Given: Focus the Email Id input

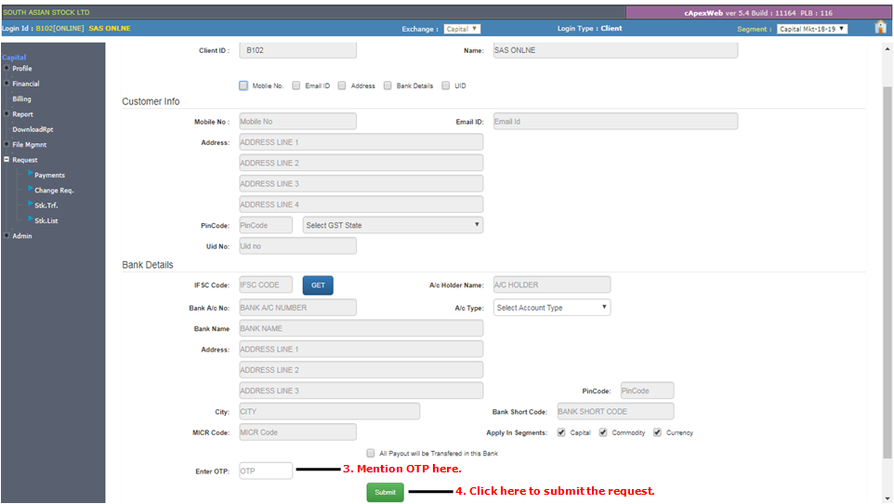Looking at the screenshot, I should pos(615,121).
